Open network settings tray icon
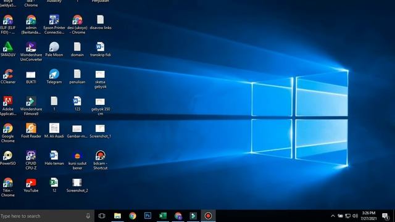The height and width of the screenshot is (222, 395). tap(348, 216)
